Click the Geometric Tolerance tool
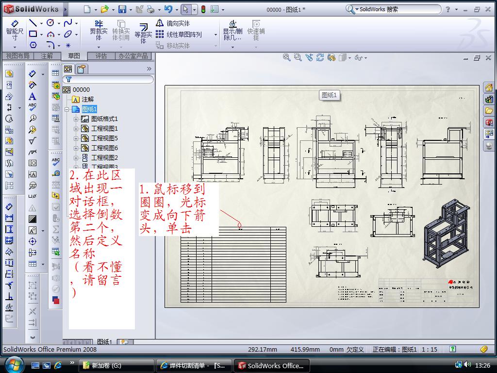Image resolution: width=497 pixels, height=373 pixels. 33,163
